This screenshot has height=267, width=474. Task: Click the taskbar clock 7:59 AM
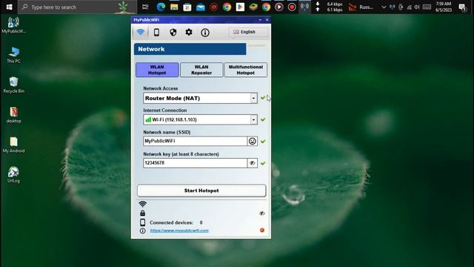coord(444,4)
